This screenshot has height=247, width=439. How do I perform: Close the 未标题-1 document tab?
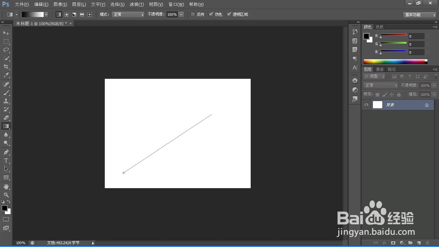click(71, 24)
